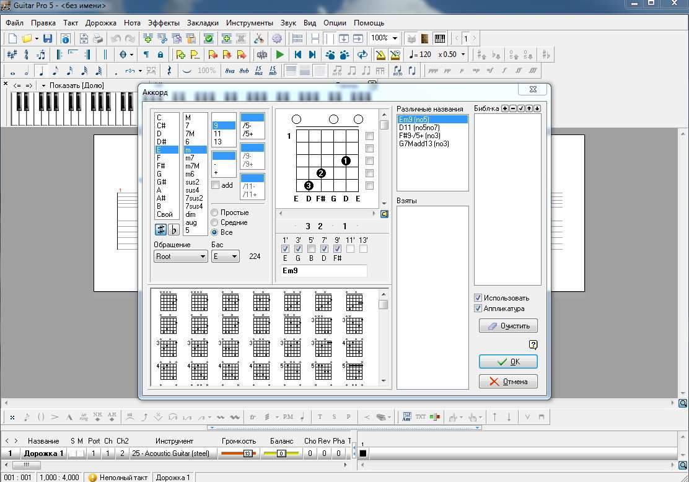Open the 'Инструменты' menu
This screenshot has height=482, width=689.
249,23
